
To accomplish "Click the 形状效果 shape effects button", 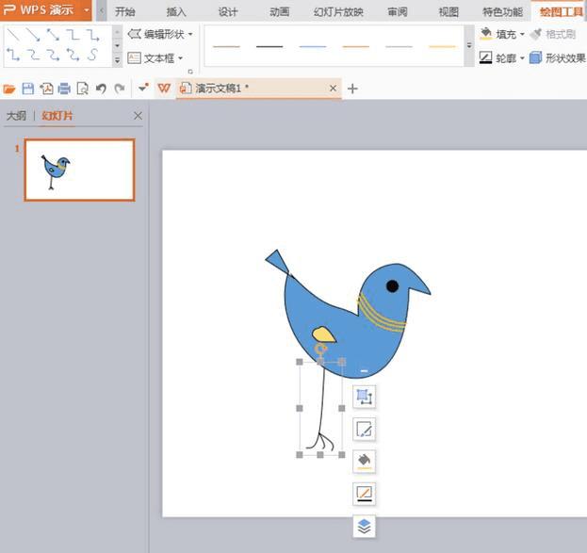I will [558, 57].
